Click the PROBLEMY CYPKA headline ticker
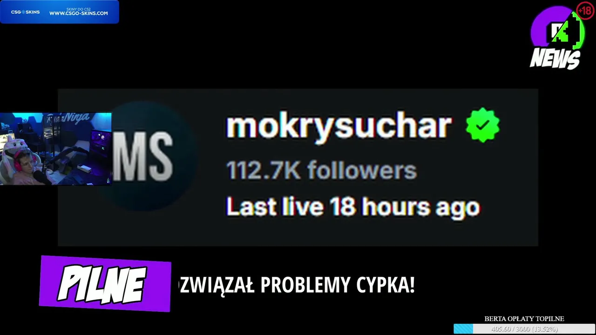Screen dimensions: 596x335 pyautogui.click(x=296, y=285)
